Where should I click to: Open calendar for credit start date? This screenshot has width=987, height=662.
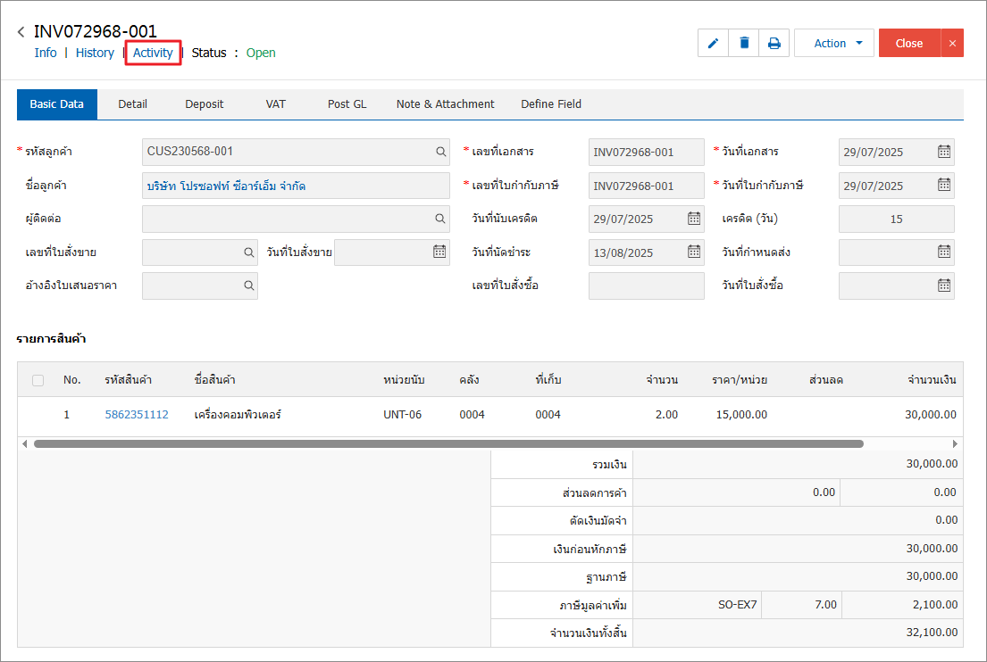pyautogui.click(x=694, y=219)
